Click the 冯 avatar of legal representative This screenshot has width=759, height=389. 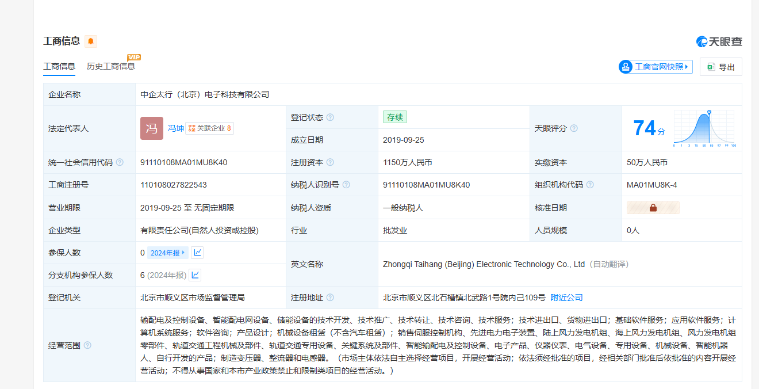(x=152, y=128)
